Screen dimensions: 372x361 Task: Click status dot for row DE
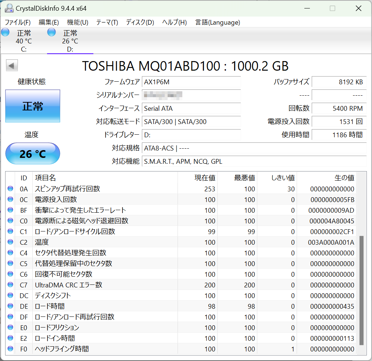tap(10, 306)
